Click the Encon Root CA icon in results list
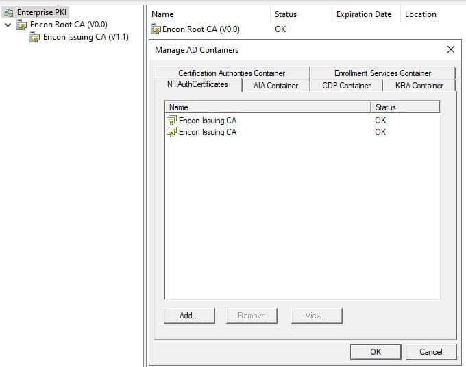 156,29
